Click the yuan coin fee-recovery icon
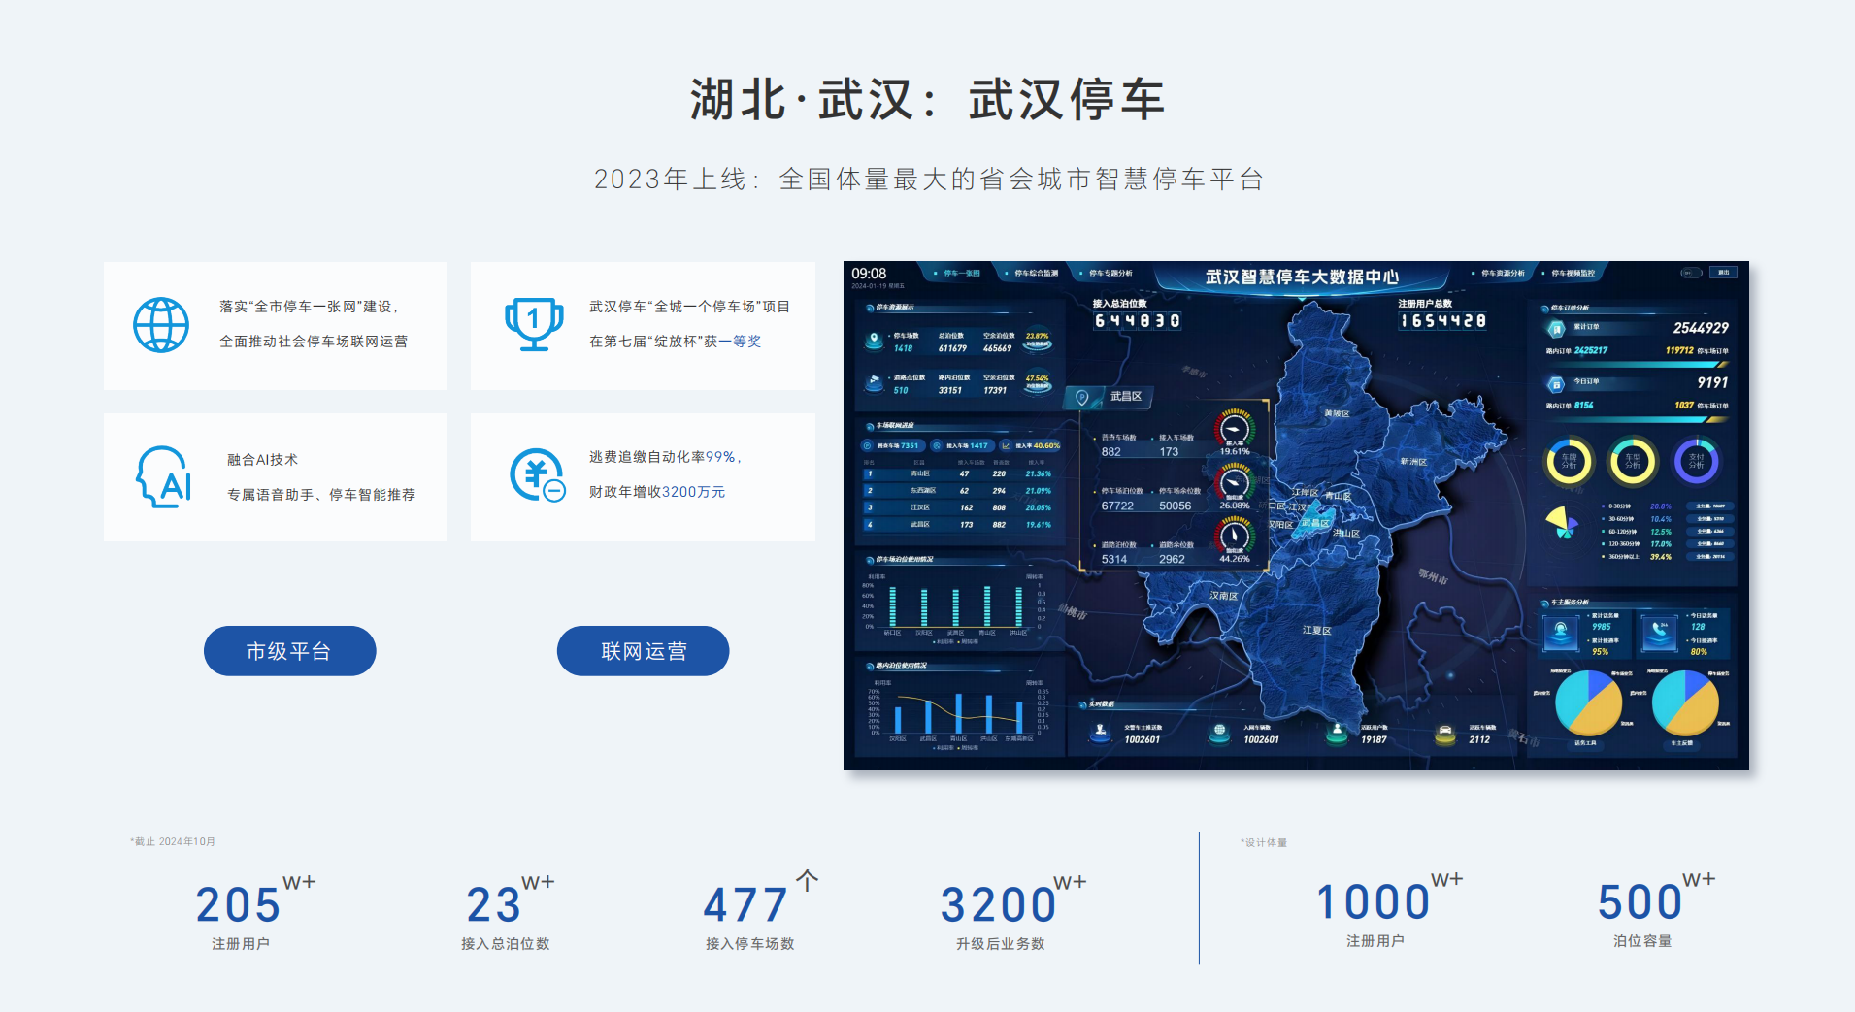The width and height of the screenshot is (1855, 1012). (537, 475)
